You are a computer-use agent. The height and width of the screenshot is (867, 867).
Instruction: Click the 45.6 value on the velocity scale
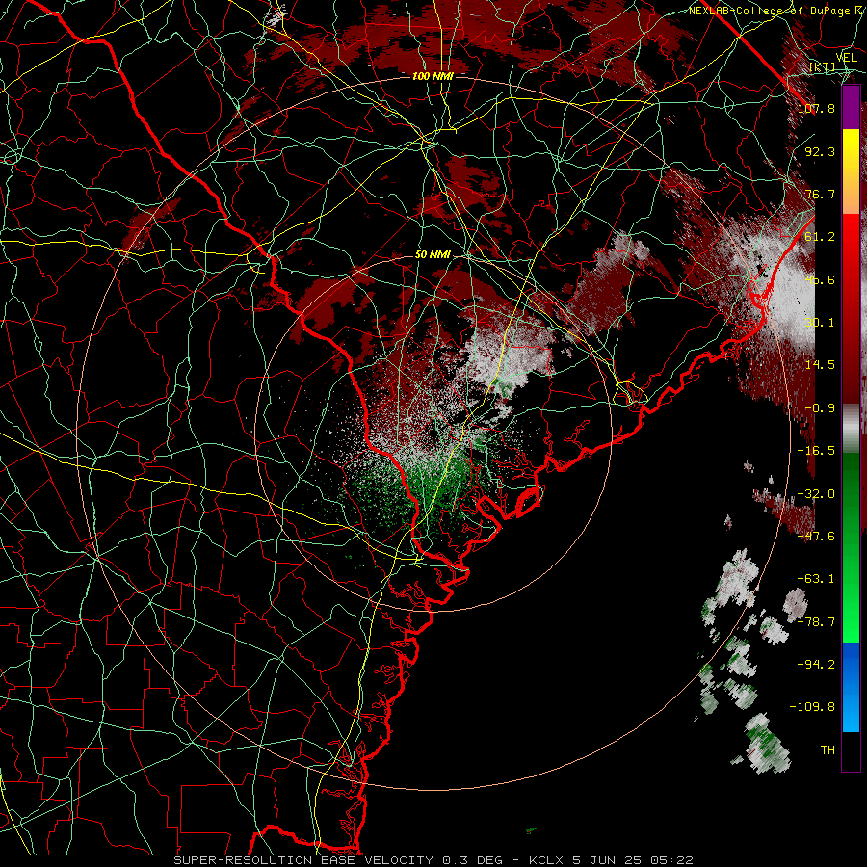pyautogui.click(x=820, y=279)
